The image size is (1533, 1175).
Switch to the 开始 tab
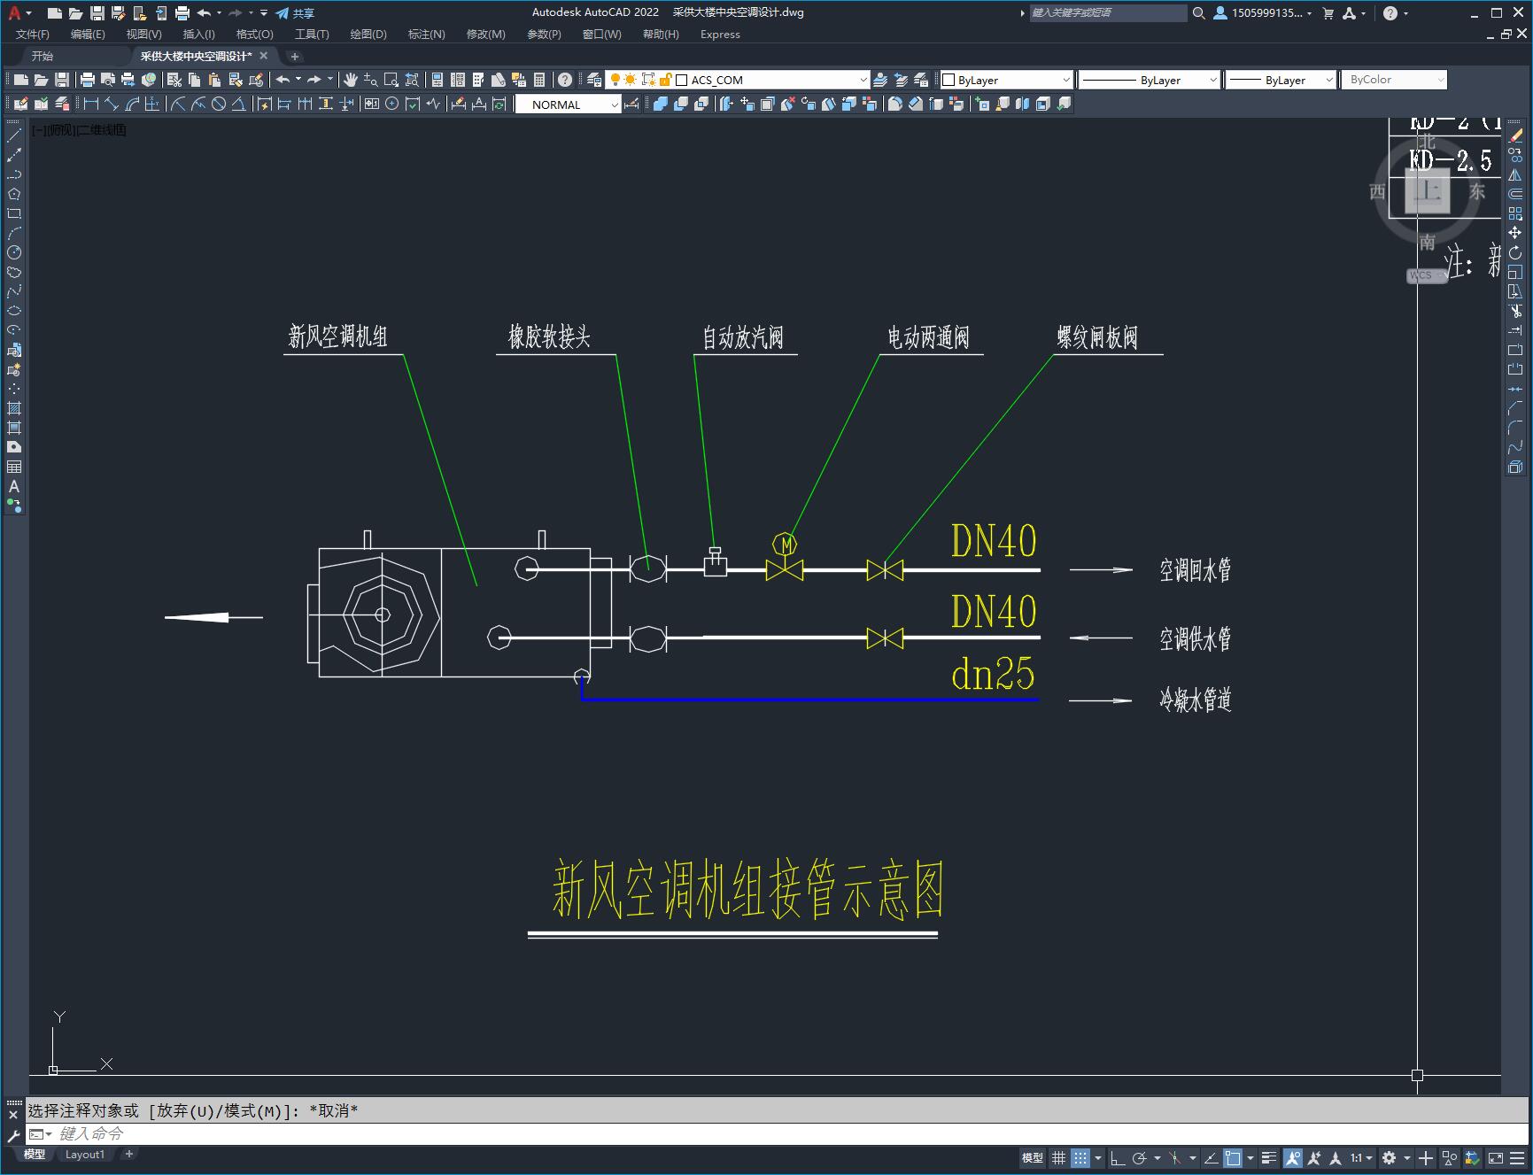pos(43,56)
